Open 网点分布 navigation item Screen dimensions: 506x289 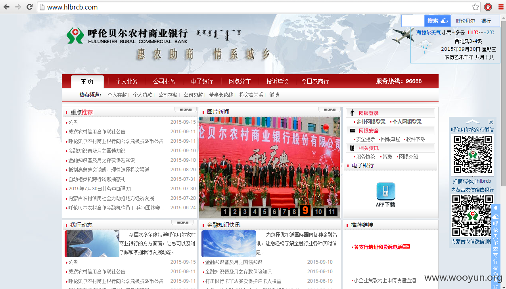pyautogui.click(x=240, y=81)
